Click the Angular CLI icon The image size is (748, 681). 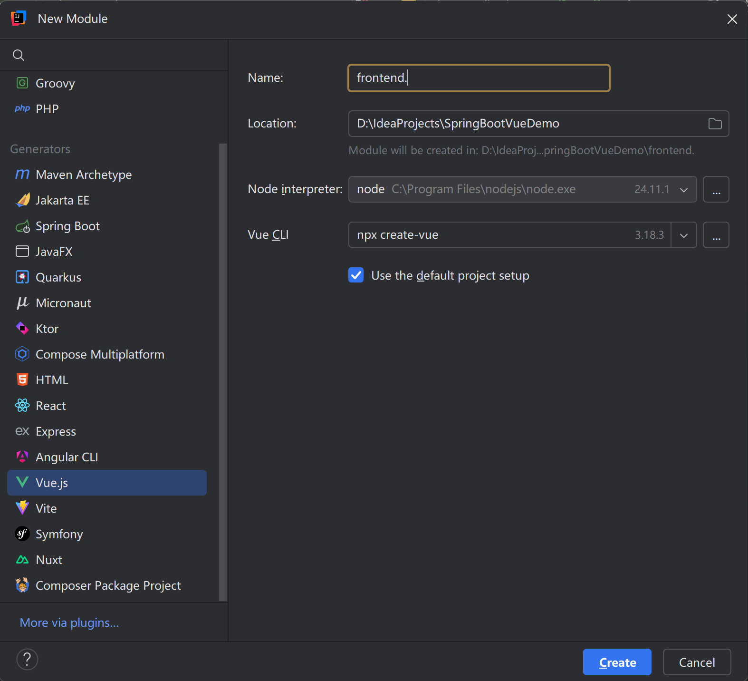click(22, 457)
